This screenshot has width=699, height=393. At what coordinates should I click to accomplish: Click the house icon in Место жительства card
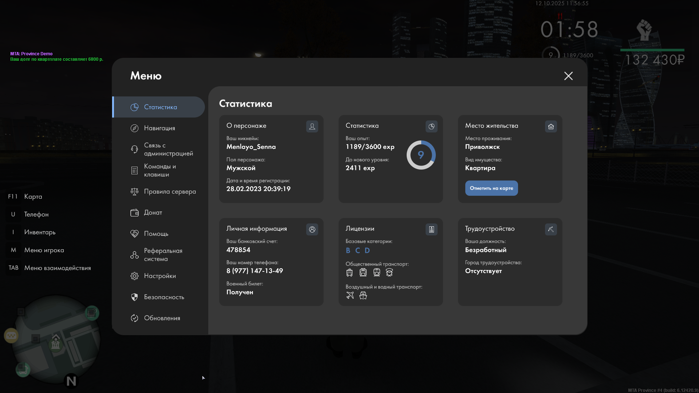pos(551,126)
